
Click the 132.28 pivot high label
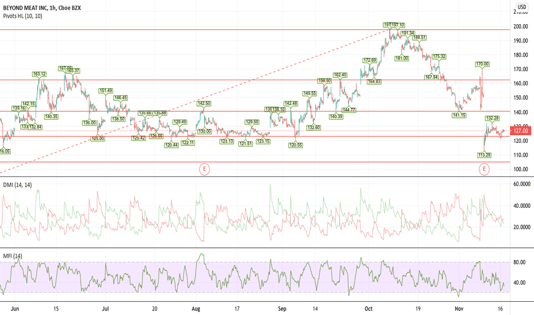[x=492, y=118]
